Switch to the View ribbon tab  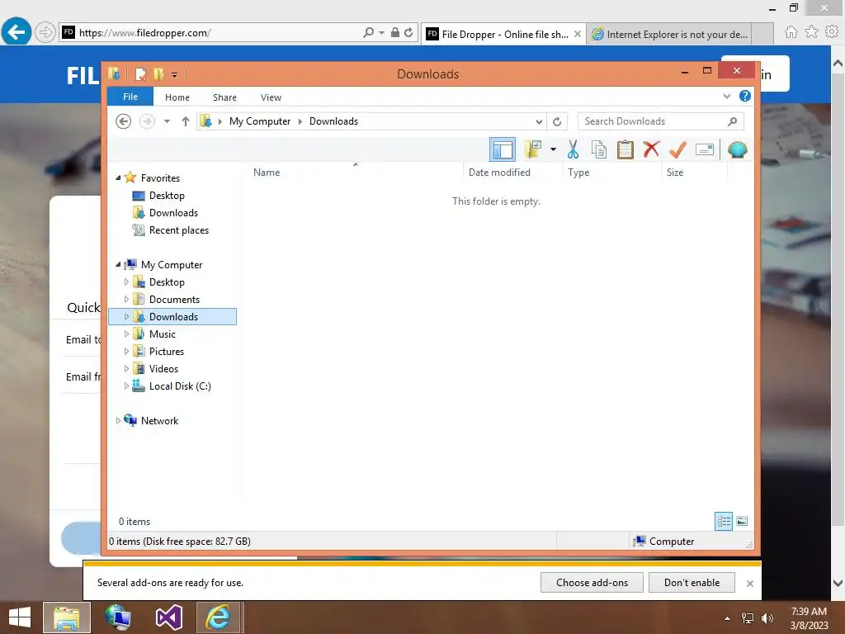271,97
